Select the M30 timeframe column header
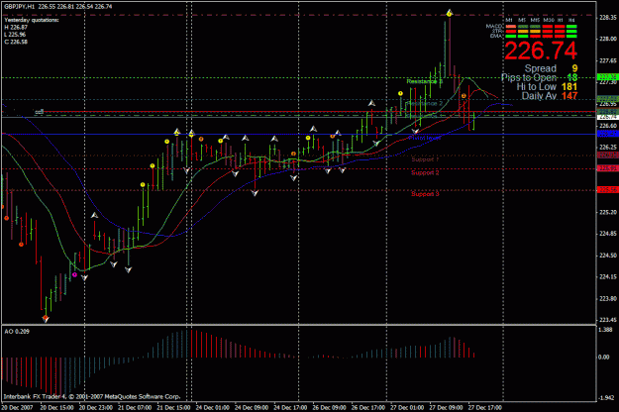 coord(549,20)
